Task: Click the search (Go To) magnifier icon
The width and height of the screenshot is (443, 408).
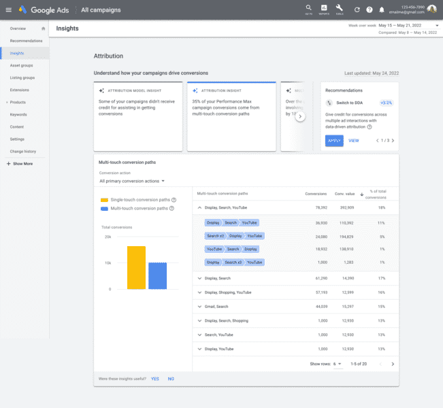Action: 308,9
